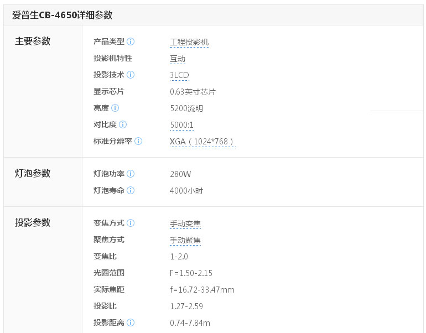Click the info icon next to 灯泡寿命

click(131, 190)
